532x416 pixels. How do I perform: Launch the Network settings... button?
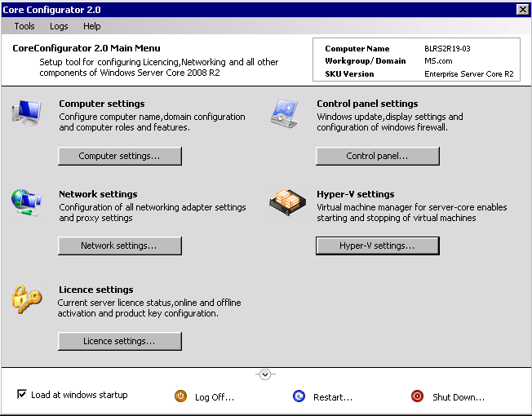coord(120,246)
